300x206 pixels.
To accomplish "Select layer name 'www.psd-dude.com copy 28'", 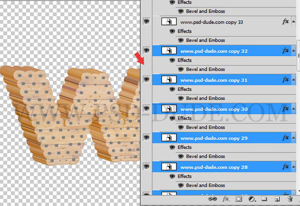I will 214,167.
